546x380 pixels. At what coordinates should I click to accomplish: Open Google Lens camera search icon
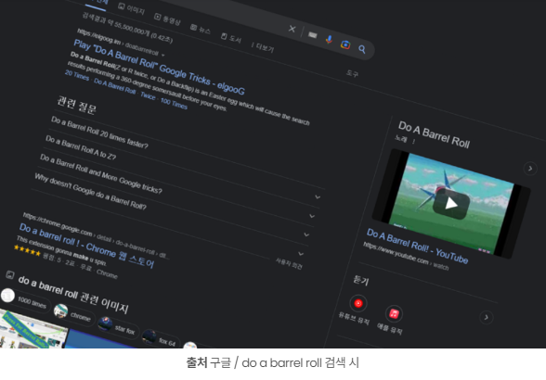[345, 44]
